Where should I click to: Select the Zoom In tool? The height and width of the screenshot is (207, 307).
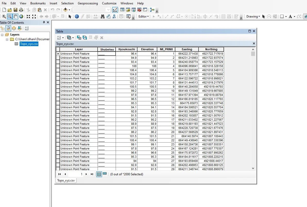coord(4,16)
